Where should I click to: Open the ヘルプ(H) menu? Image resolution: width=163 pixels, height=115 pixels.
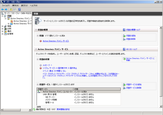(x=34, y=6)
